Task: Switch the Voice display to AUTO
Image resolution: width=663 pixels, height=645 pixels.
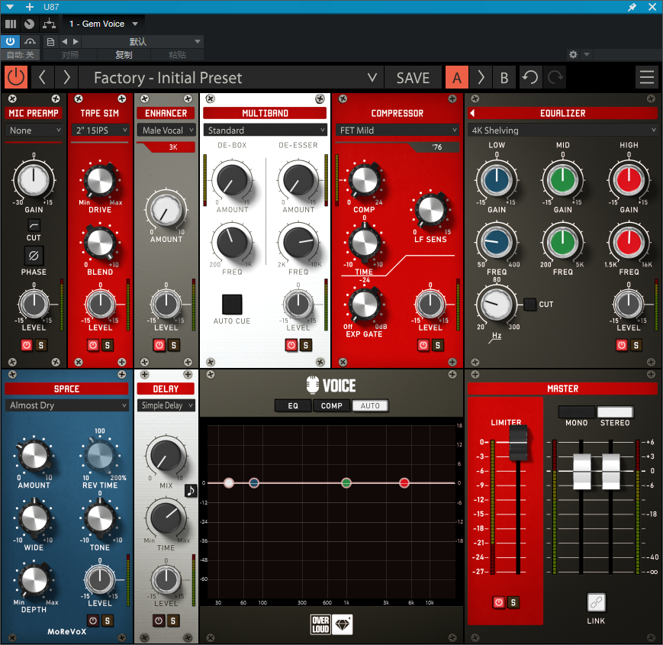Action: [370, 405]
